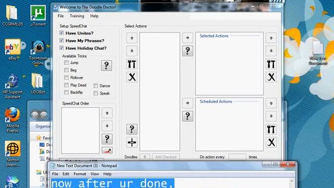This screenshot has width=334, height=188.
Task: Move Selected Actions item down
Action: click(271, 51)
